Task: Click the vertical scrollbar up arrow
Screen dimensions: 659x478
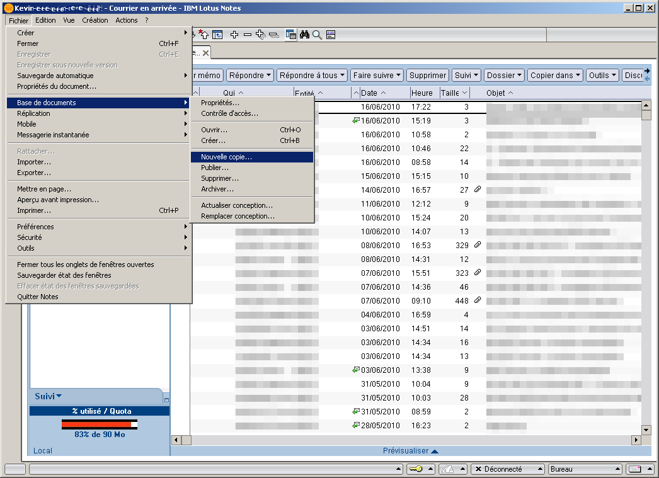Action: click(x=646, y=105)
